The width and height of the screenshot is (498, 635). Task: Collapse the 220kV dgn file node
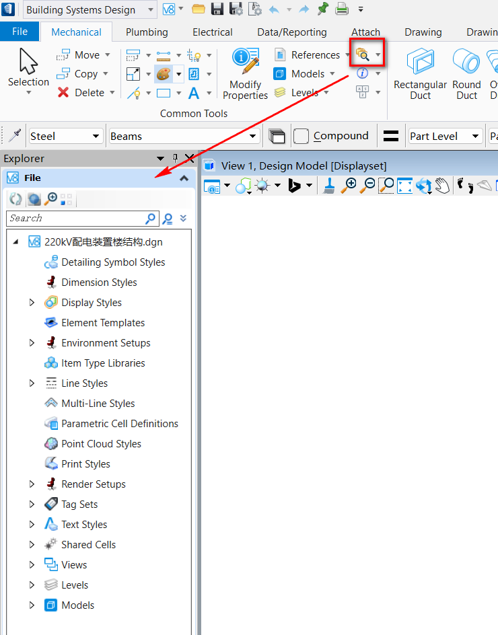(15, 241)
